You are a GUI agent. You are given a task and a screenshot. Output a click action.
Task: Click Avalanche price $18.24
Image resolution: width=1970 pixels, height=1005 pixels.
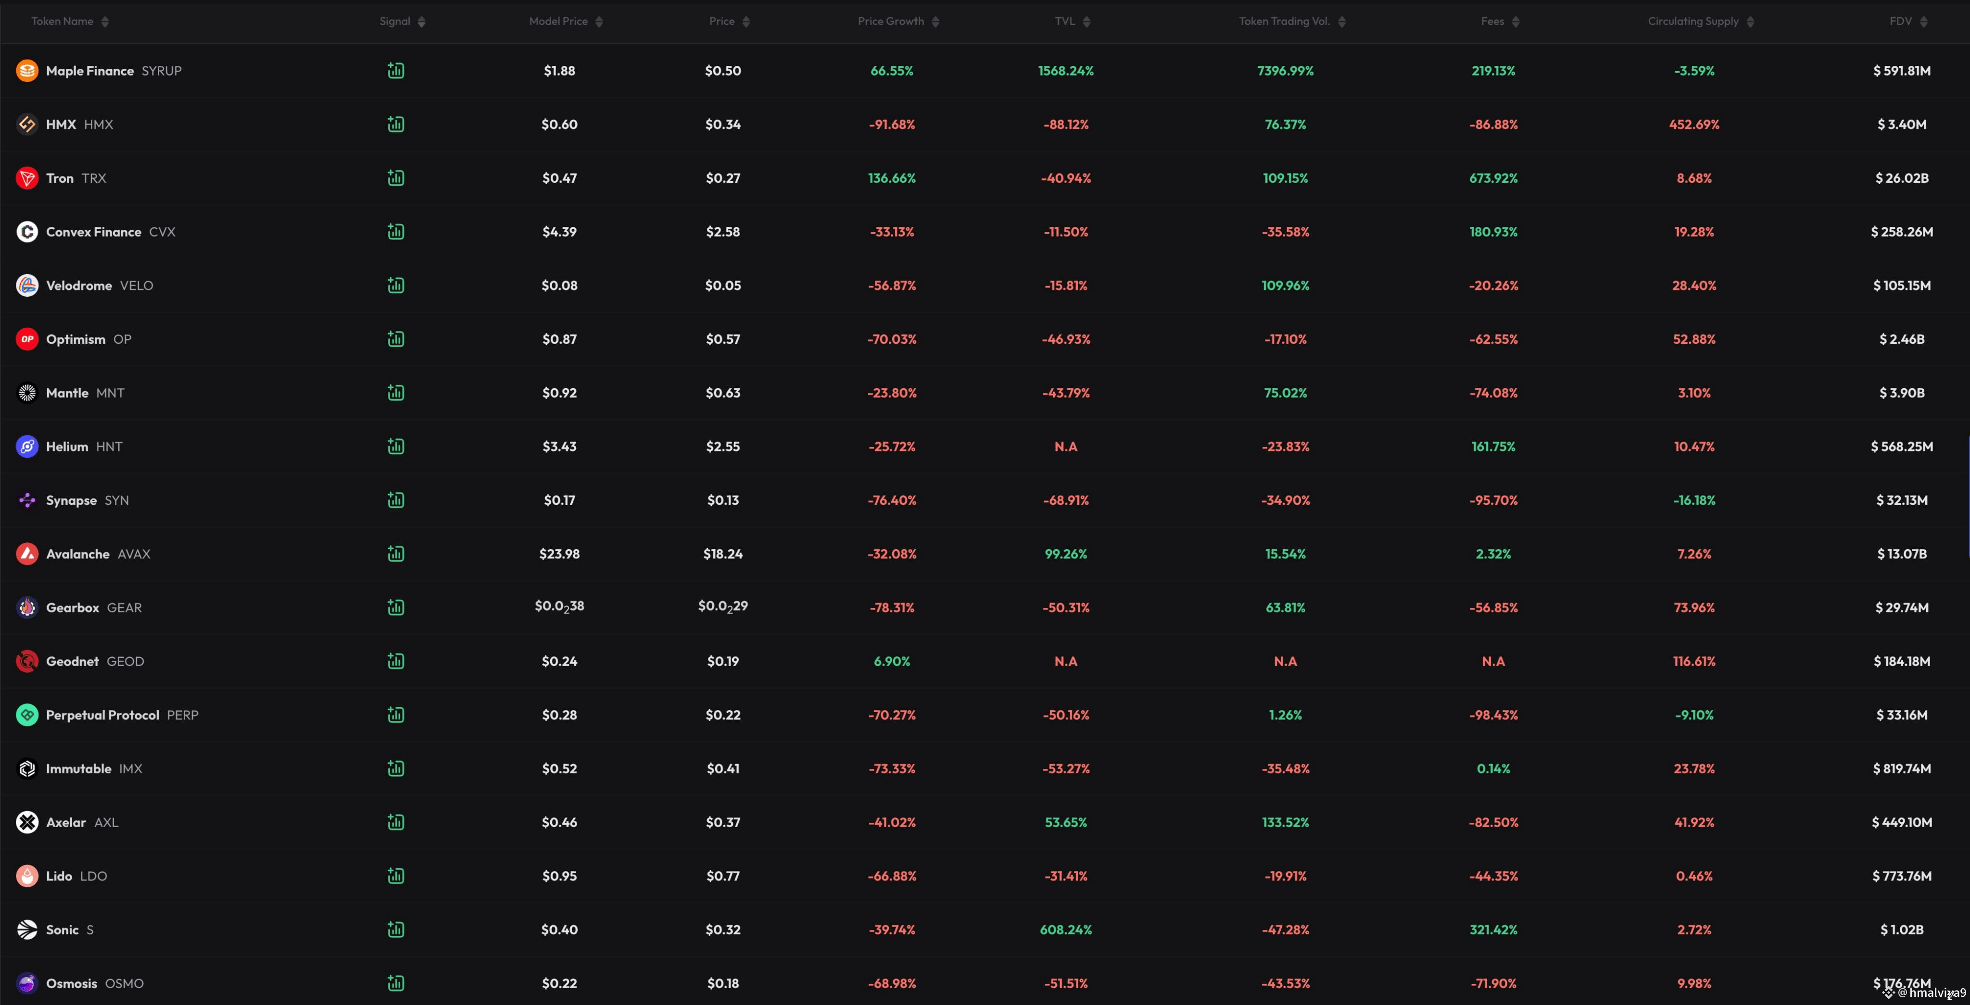(x=723, y=554)
